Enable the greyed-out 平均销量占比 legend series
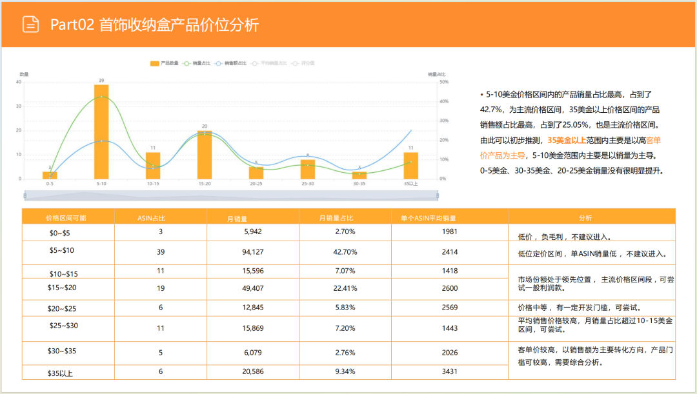697x394 pixels. (269, 64)
